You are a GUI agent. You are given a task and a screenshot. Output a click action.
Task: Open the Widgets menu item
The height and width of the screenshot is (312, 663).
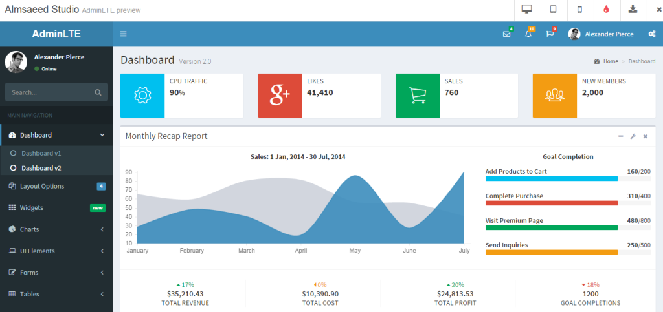[x=56, y=208]
